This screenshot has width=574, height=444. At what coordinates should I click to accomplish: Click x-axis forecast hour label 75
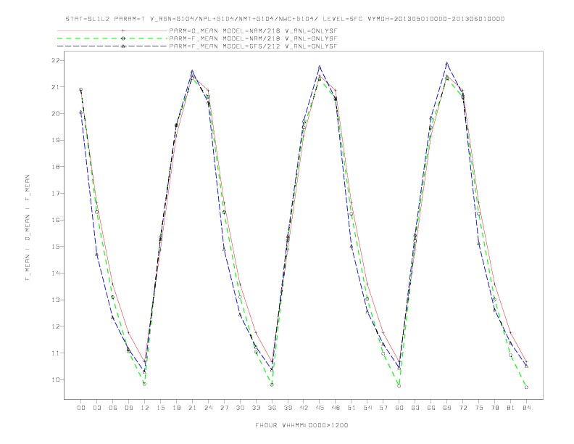pos(479,408)
